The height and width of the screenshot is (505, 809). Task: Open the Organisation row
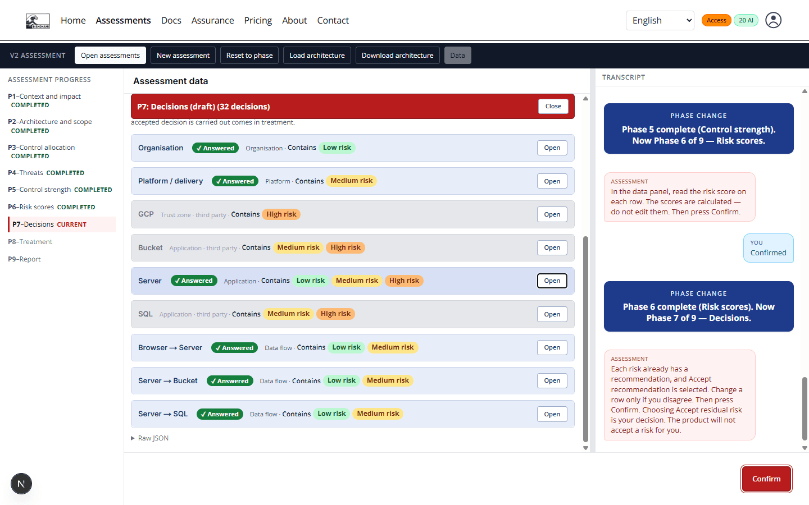(x=552, y=148)
